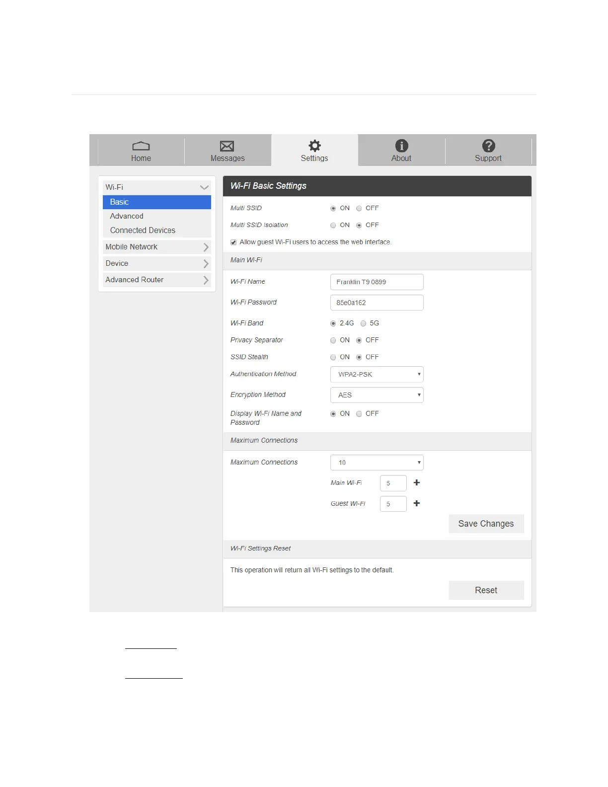Click the Reset Wi-Fi settings button
Image resolution: width=608 pixels, height=787 pixels.
click(486, 590)
